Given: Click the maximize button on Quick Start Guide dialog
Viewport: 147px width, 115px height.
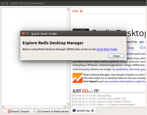Looking at the screenshot, I should (27, 33).
